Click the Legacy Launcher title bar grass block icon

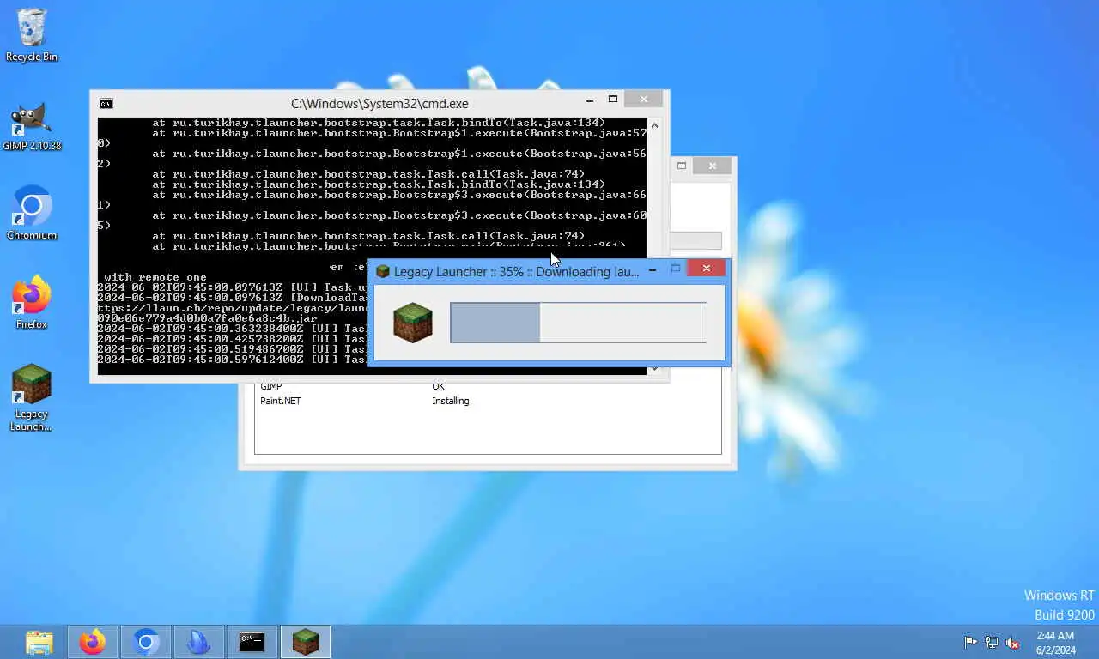(x=383, y=271)
